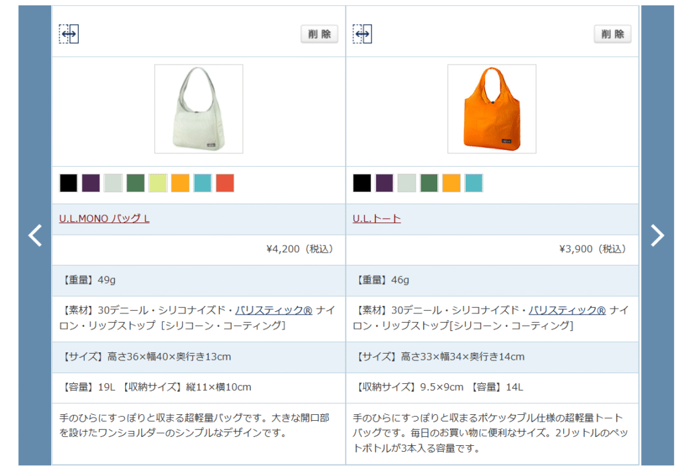Viewport: 689px width, 472px height.
Task: Click the price ¥4,200（税込）
Action: pos(301,249)
